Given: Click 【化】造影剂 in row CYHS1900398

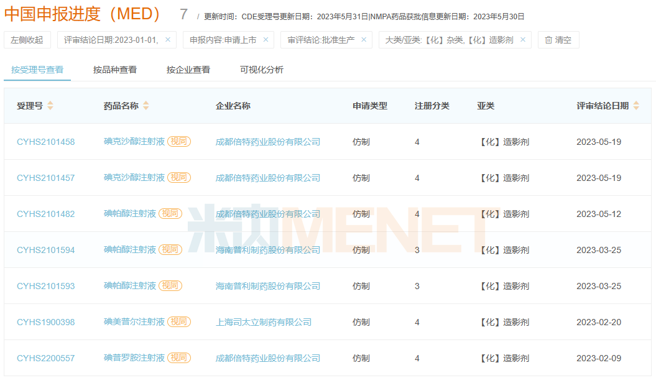Looking at the screenshot, I should point(503,322).
